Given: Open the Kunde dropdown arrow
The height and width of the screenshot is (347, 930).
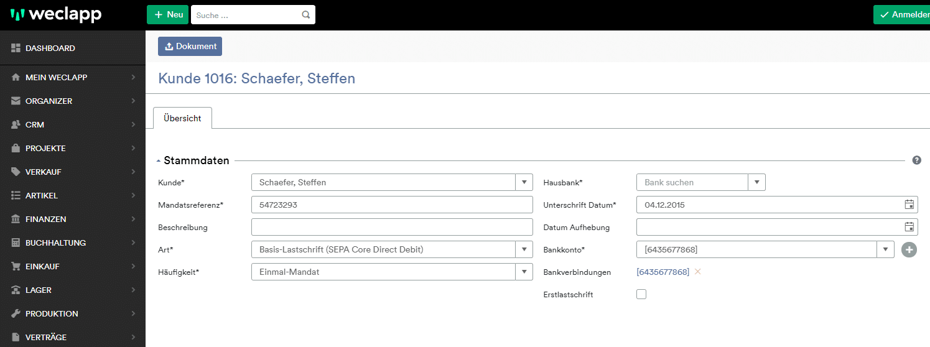Looking at the screenshot, I should [524, 182].
